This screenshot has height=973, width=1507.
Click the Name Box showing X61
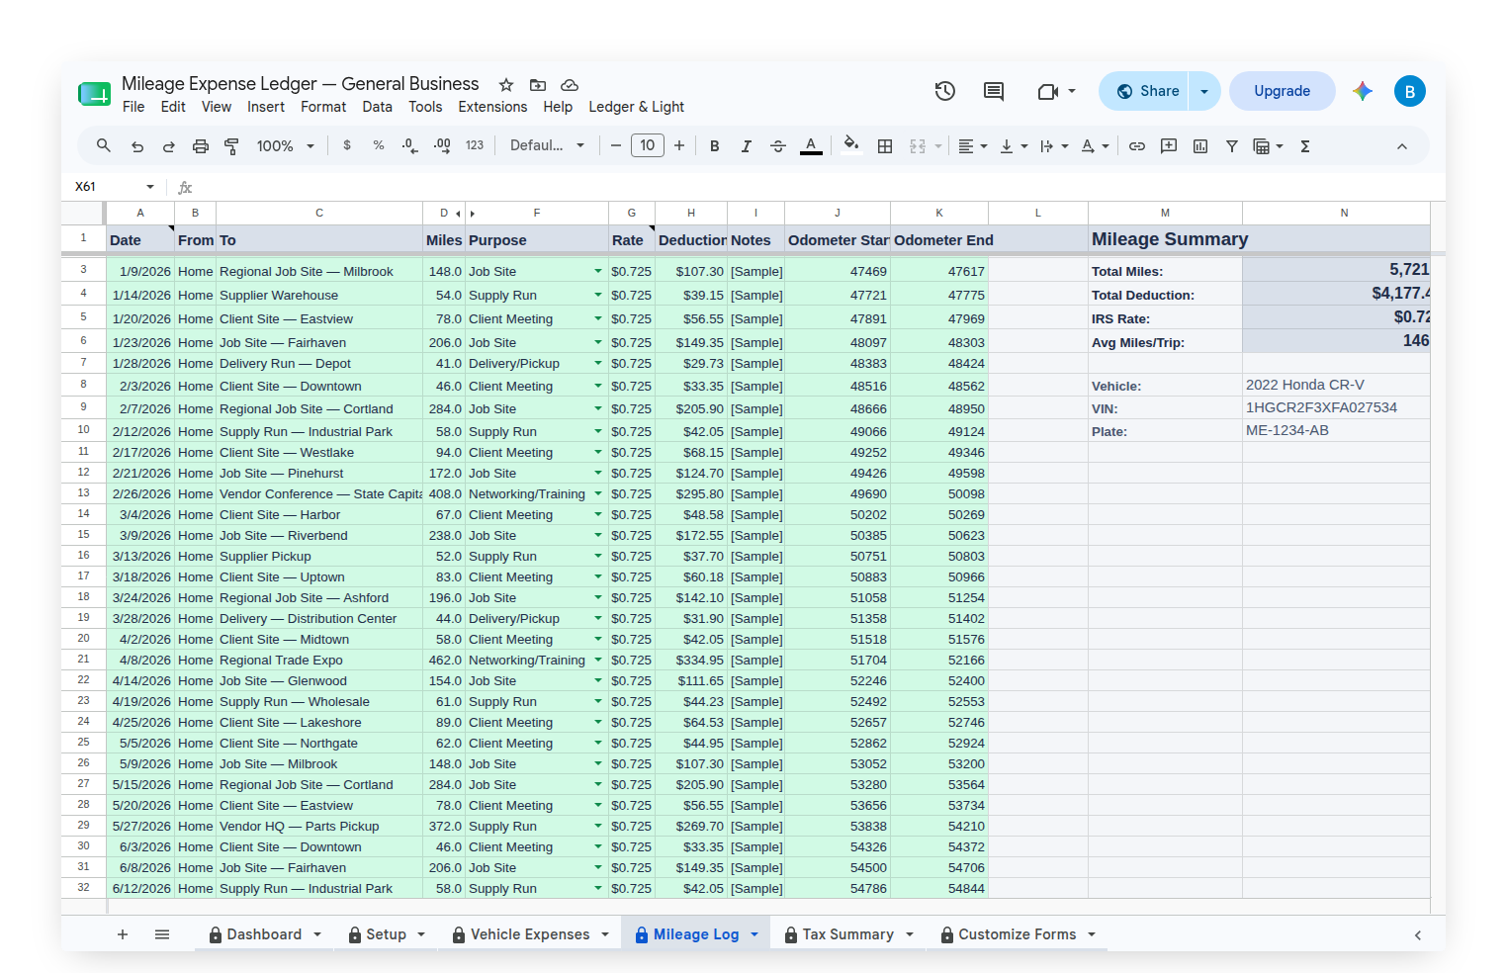115,186
